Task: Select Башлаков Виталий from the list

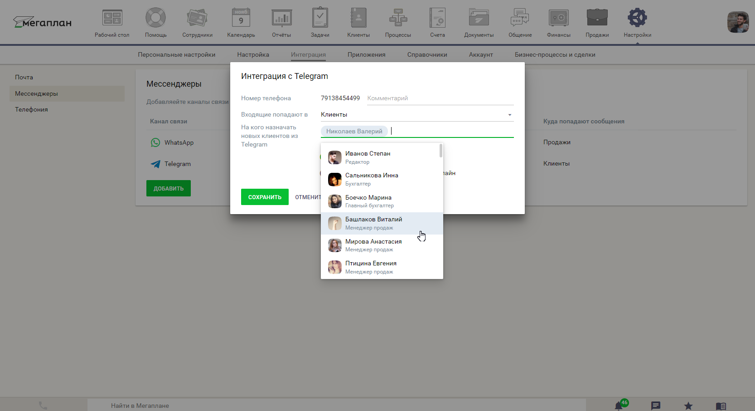Action: pyautogui.click(x=382, y=223)
